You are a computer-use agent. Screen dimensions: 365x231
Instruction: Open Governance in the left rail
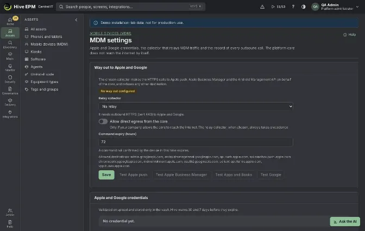[10, 91]
